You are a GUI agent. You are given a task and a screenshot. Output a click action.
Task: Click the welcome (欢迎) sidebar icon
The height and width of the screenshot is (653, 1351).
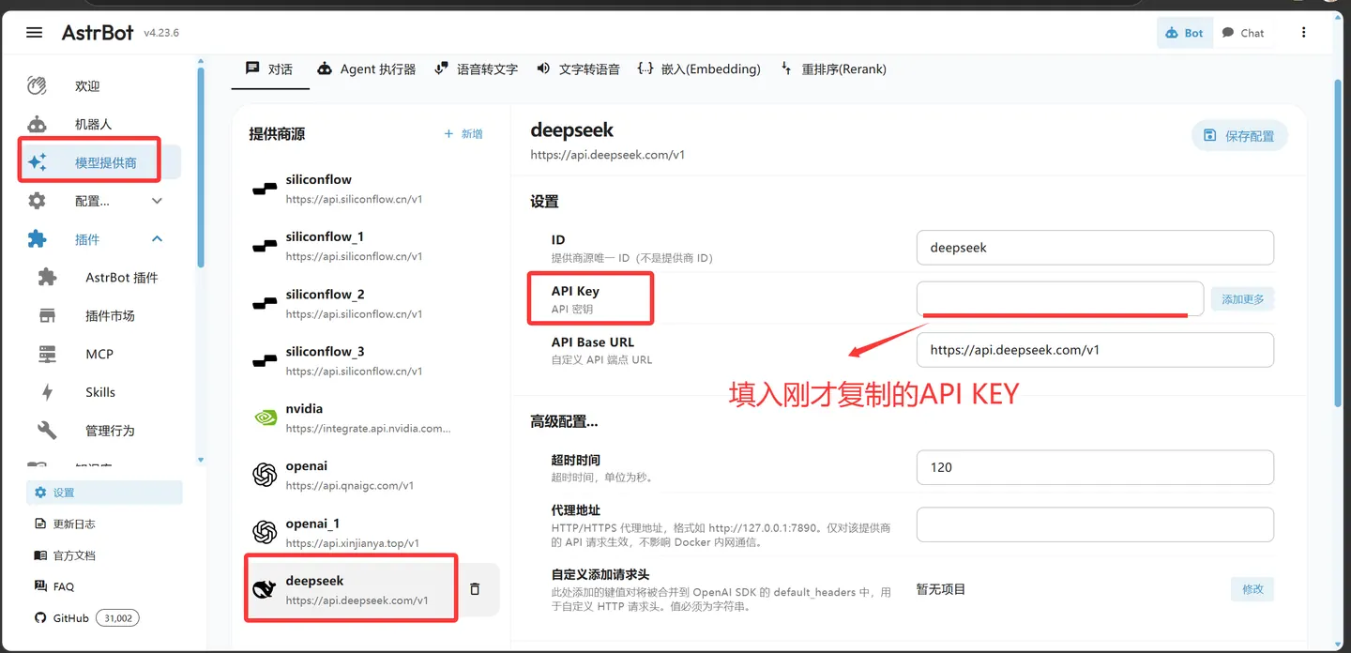[x=37, y=85]
